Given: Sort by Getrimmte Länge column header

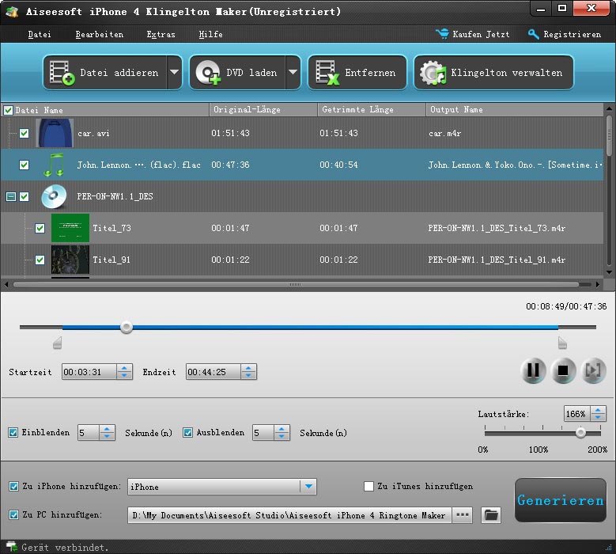Looking at the screenshot, I should pyautogui.click(x=372, y=110).
